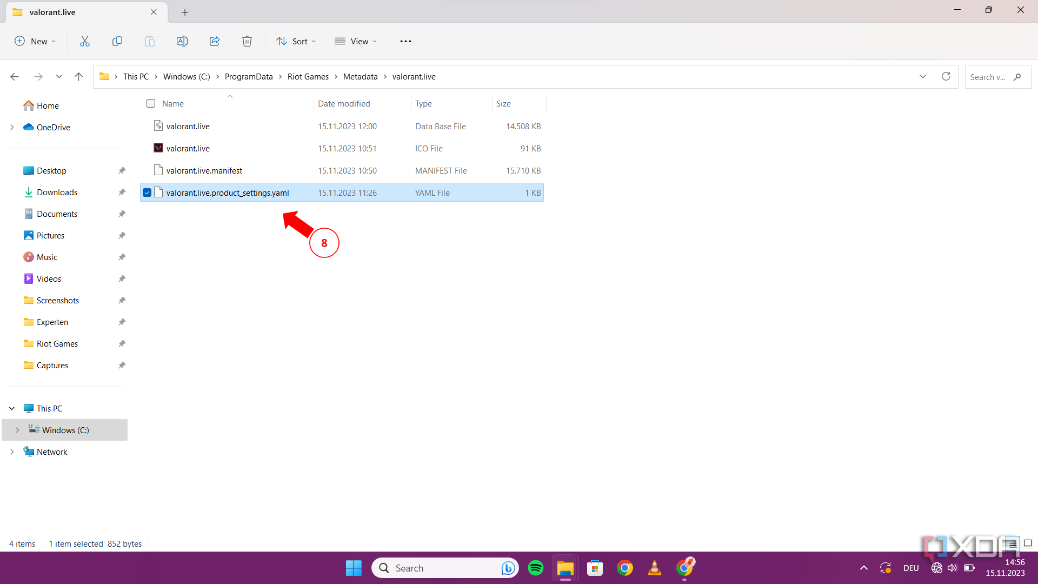Click Metadata in the breadcrumb path
Viewport: 1038px width, 584px height.
point(361,77)
